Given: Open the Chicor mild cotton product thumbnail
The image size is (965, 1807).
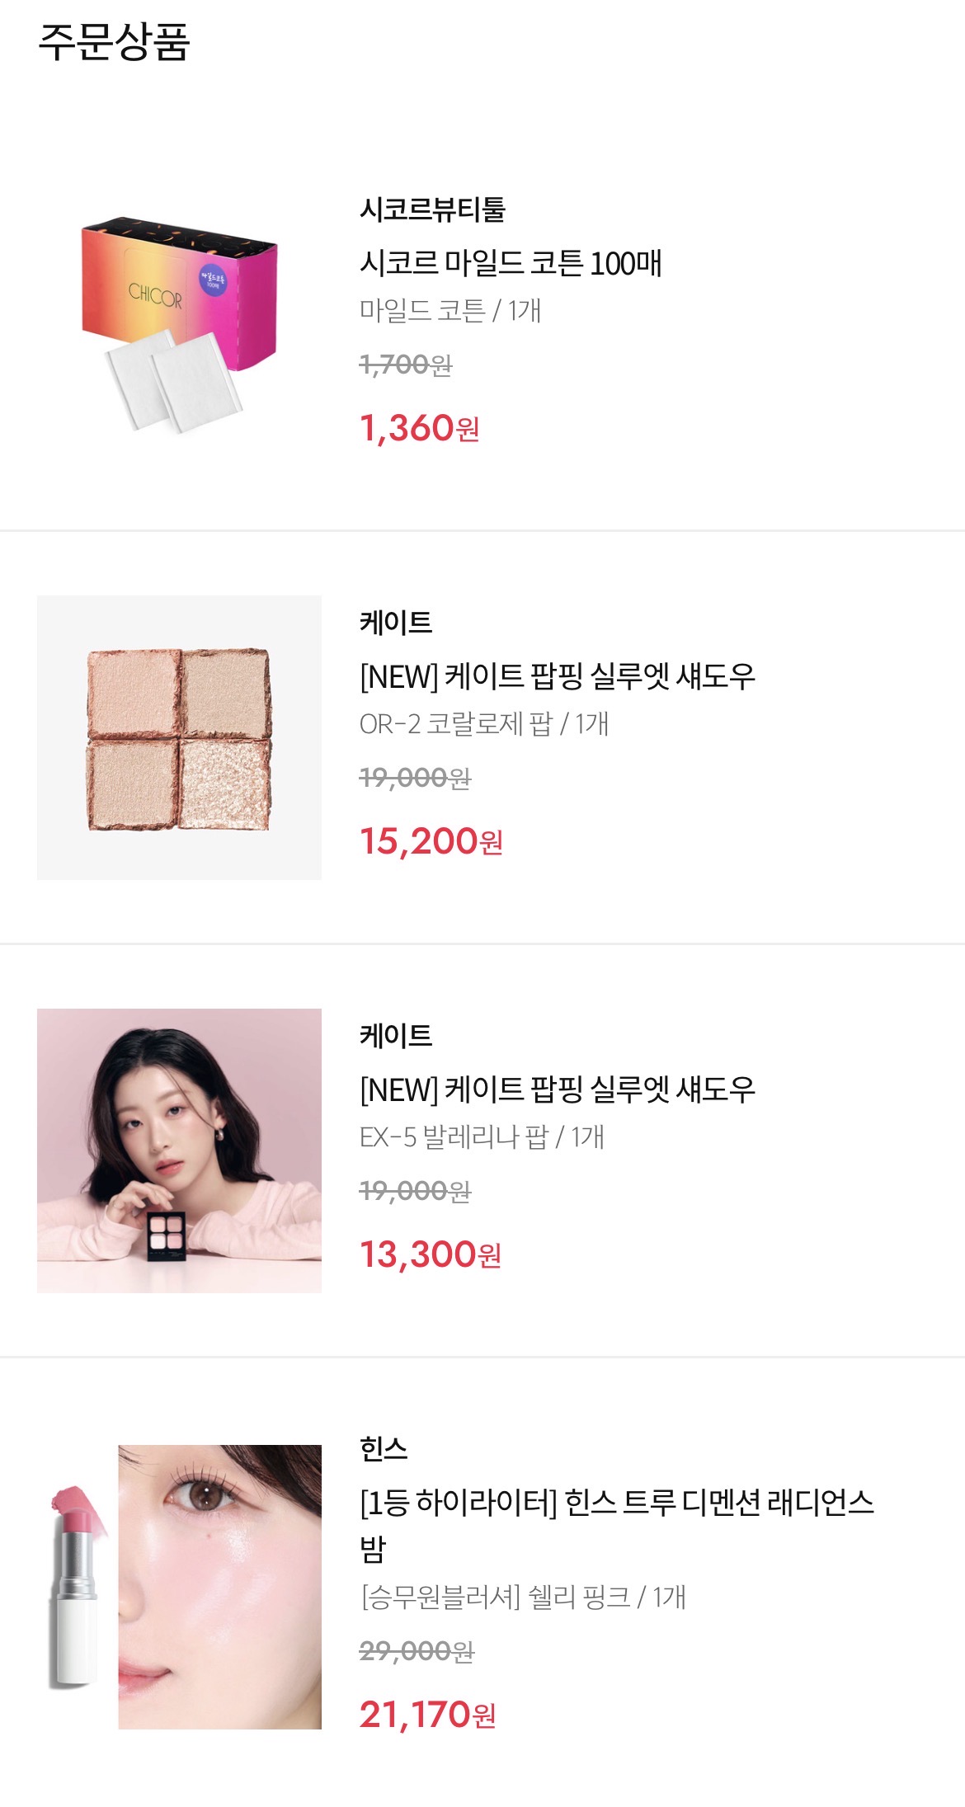Looking at the screenshot, I should click(179, 324).
